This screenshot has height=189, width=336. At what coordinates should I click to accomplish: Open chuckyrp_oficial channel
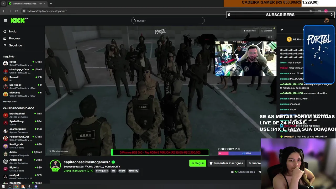(22, 71)
